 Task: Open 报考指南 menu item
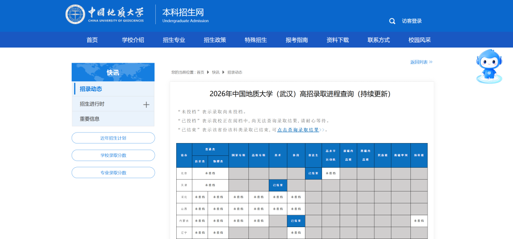point(297,40)
